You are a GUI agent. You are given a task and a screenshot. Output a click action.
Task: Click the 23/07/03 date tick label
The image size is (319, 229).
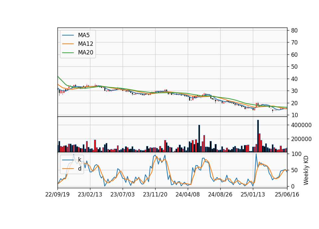point(123,194)
